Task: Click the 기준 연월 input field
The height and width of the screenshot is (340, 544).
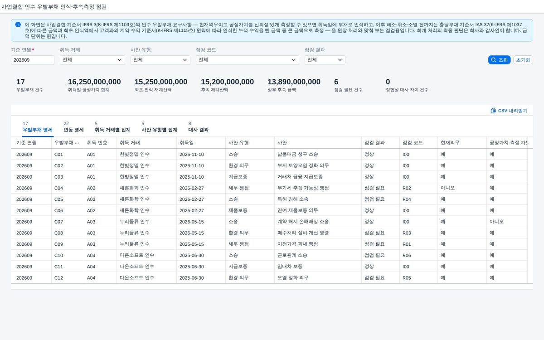Action: pos(33,60)
